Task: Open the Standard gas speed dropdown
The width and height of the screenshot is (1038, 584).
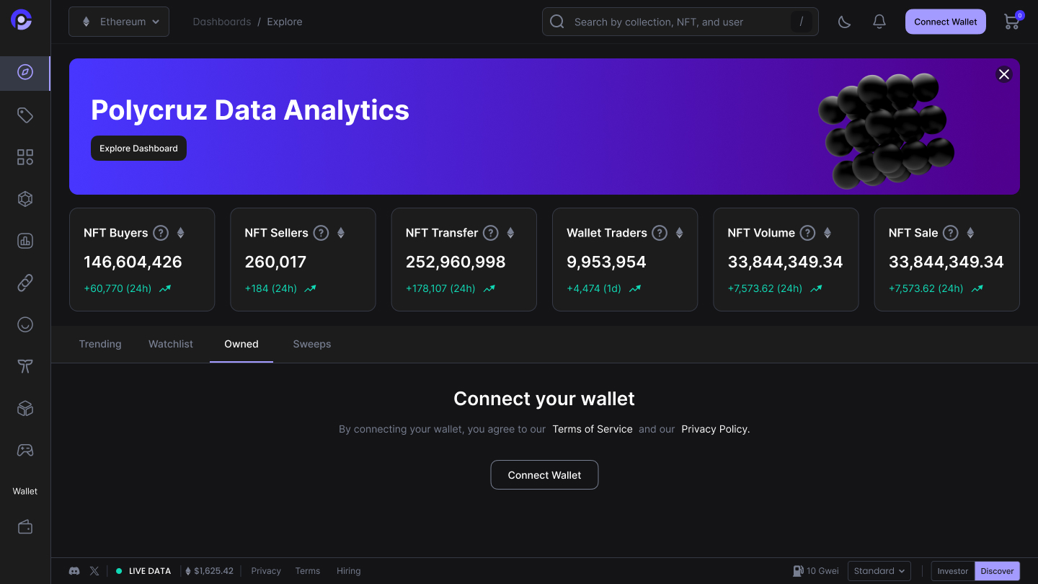Action: coord(879,571)
